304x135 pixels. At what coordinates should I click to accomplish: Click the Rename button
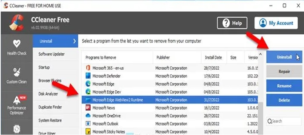(284, 86)
